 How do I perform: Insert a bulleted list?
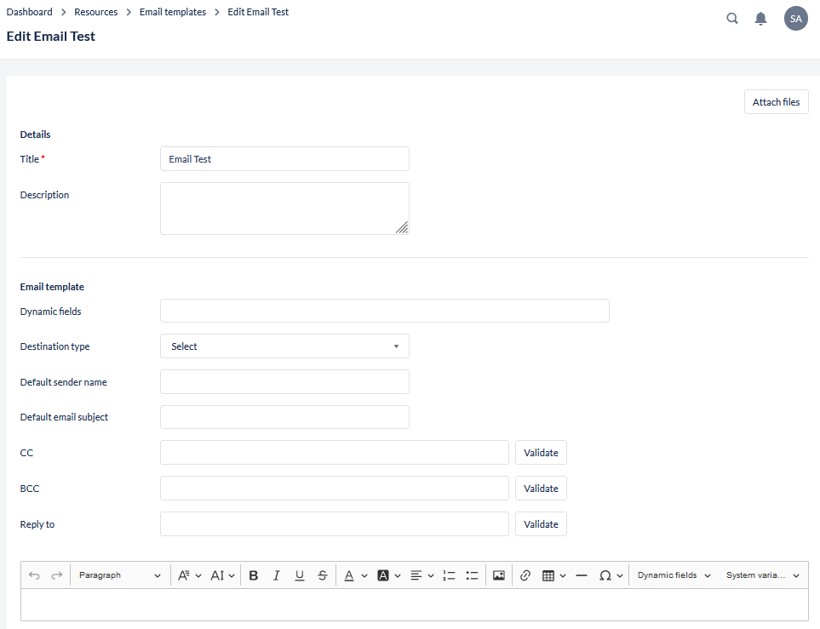[x=473, y=575]
